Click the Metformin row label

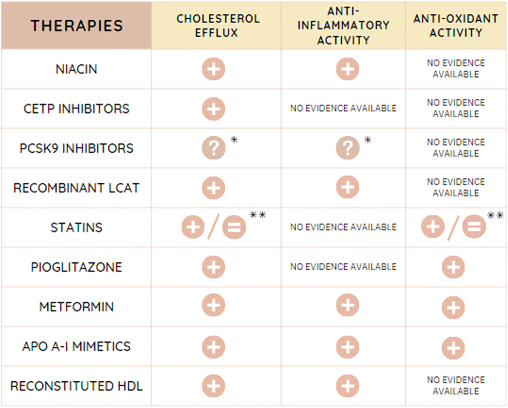coord(77,307)
